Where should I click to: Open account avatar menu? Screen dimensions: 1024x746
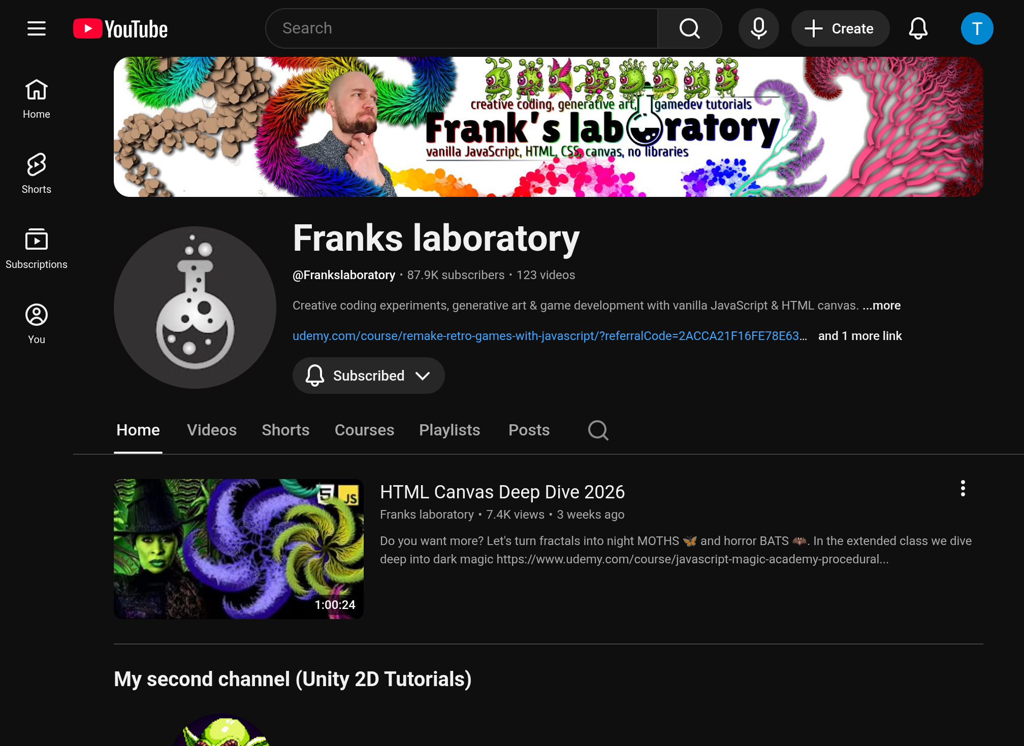pyautogui.click(x=977, y=28)
